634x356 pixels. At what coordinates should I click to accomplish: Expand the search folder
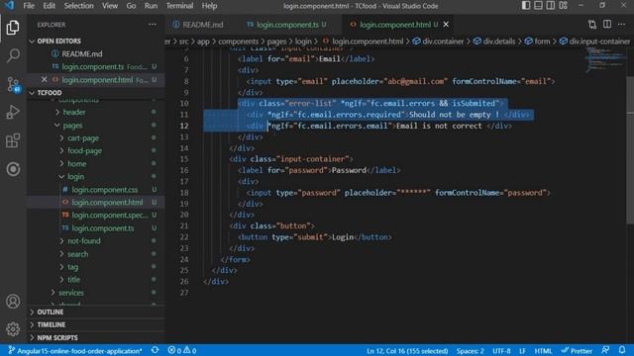77,254
